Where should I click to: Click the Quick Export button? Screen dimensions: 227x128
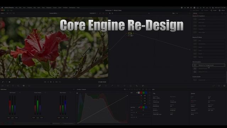point(195,10)
